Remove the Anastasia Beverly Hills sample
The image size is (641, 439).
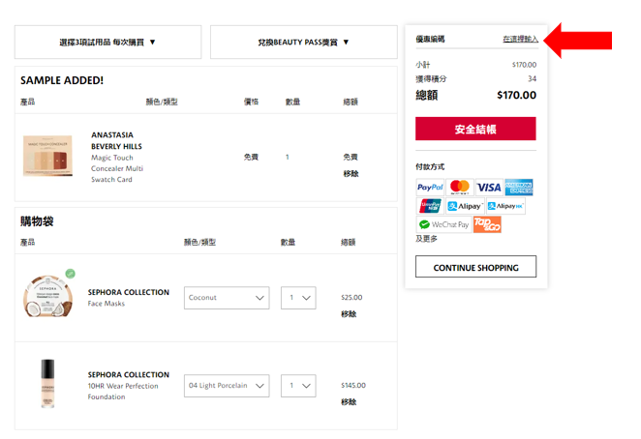pyautogui.click(x=351, y=173)
